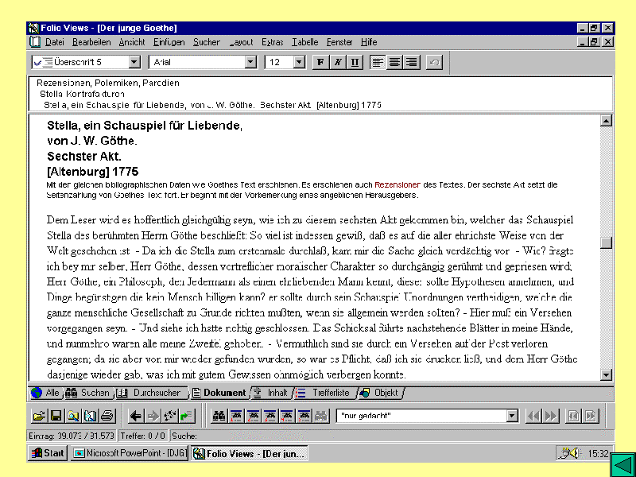The width and height of the screenshot is (636, 477).
Task: Align text right with alignment icon
Action: pyautogui.click(x=411, y=62)
